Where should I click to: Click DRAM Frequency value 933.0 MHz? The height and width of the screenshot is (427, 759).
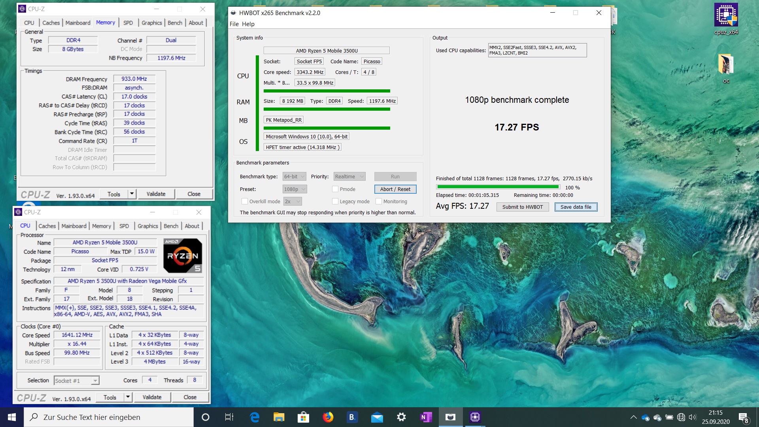point(134,79)
